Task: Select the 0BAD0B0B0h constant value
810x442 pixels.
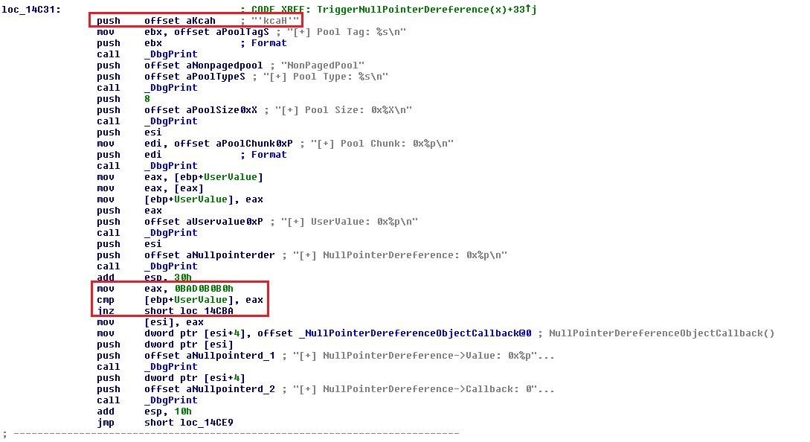Action: (x=204, y=289)
